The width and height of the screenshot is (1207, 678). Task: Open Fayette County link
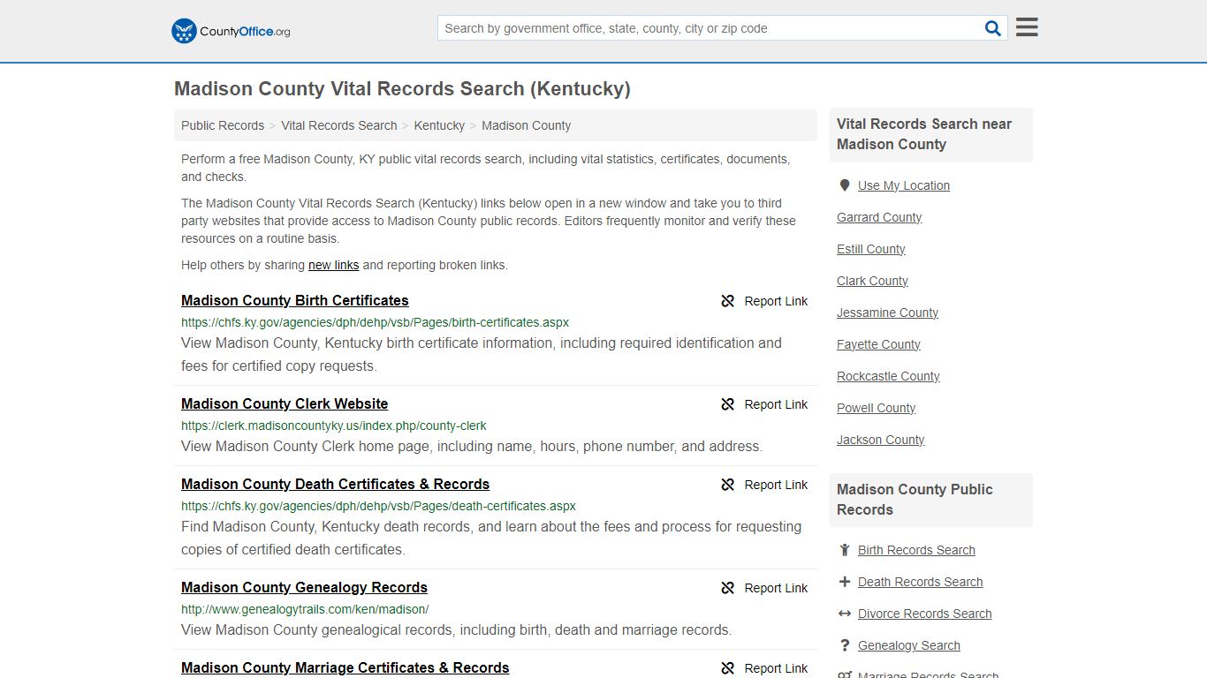click(878, 344)
